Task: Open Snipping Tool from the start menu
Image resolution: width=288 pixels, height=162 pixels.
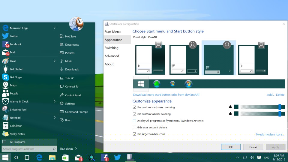Action: 18,110
